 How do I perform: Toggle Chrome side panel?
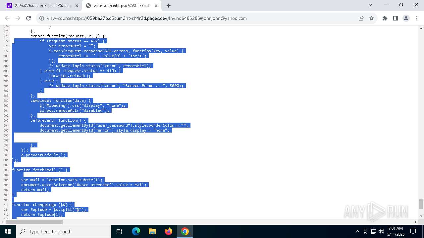tap(396, 18)
